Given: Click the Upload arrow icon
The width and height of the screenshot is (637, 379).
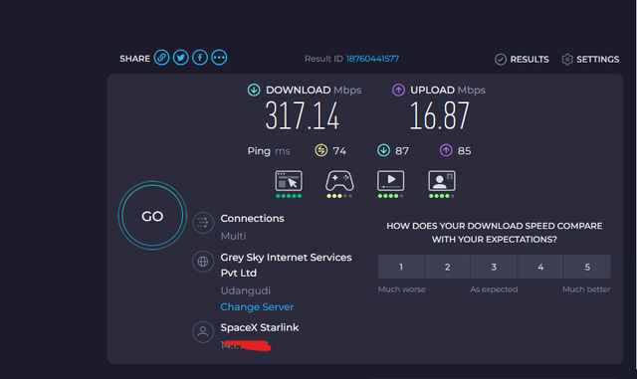Looking at the screenshot, I should coord(398,90).
